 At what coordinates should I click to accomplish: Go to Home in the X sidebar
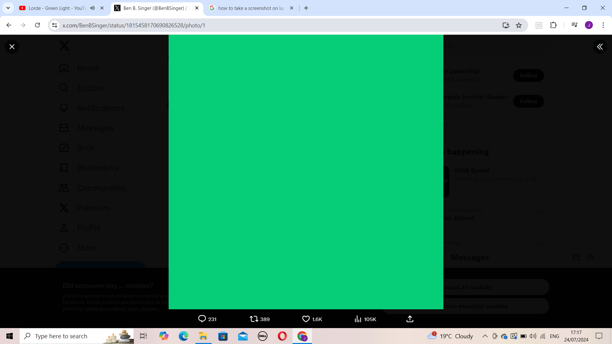coord(79,68)
